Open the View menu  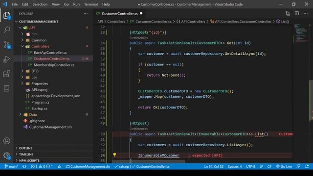tap(56, 4)
